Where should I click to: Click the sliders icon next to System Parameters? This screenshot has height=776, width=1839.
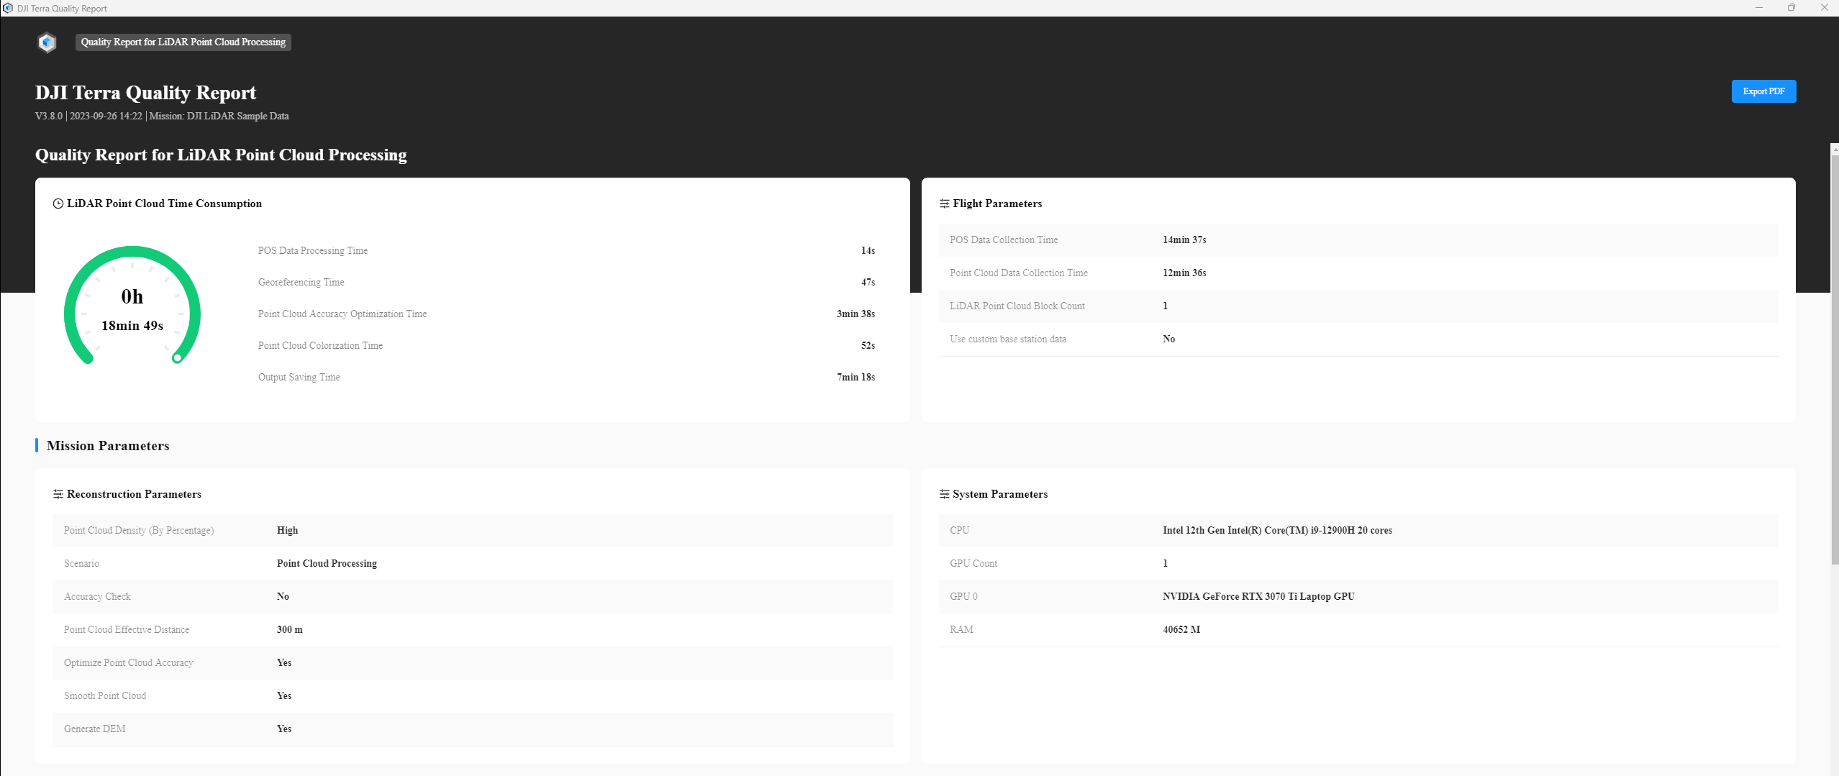944,494
